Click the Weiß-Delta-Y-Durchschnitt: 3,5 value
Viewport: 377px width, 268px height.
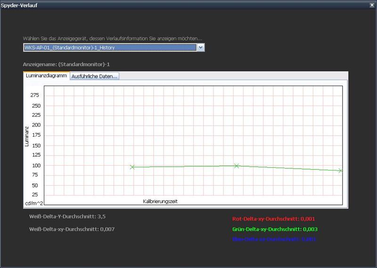(67, 216)
